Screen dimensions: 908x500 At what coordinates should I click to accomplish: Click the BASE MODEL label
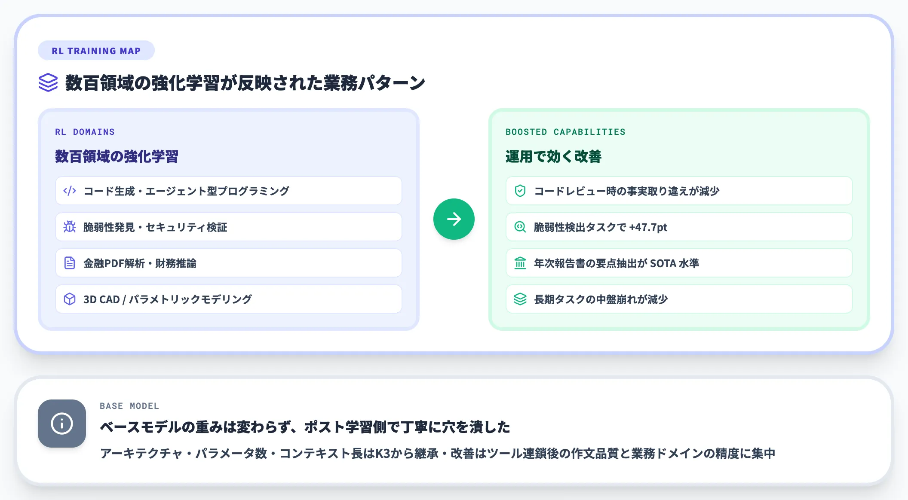tap(129, 406)
